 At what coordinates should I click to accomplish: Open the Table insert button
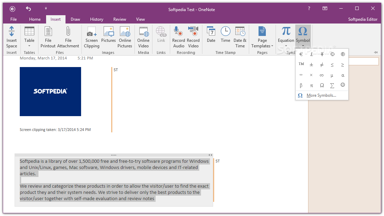[x=29, y=37]
